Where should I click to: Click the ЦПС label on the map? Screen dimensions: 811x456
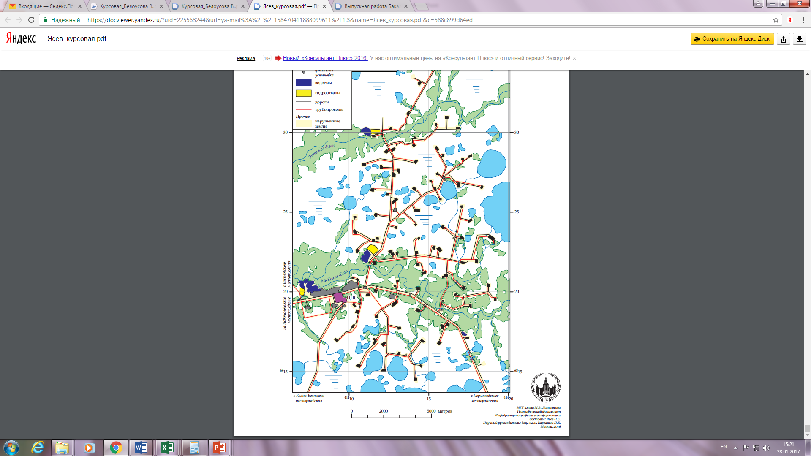(352, 298)
